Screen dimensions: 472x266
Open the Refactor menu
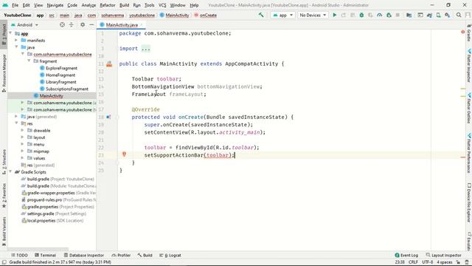(108, 5)
